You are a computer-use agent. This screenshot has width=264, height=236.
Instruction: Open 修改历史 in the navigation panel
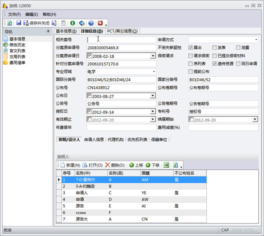click(17, 45)
